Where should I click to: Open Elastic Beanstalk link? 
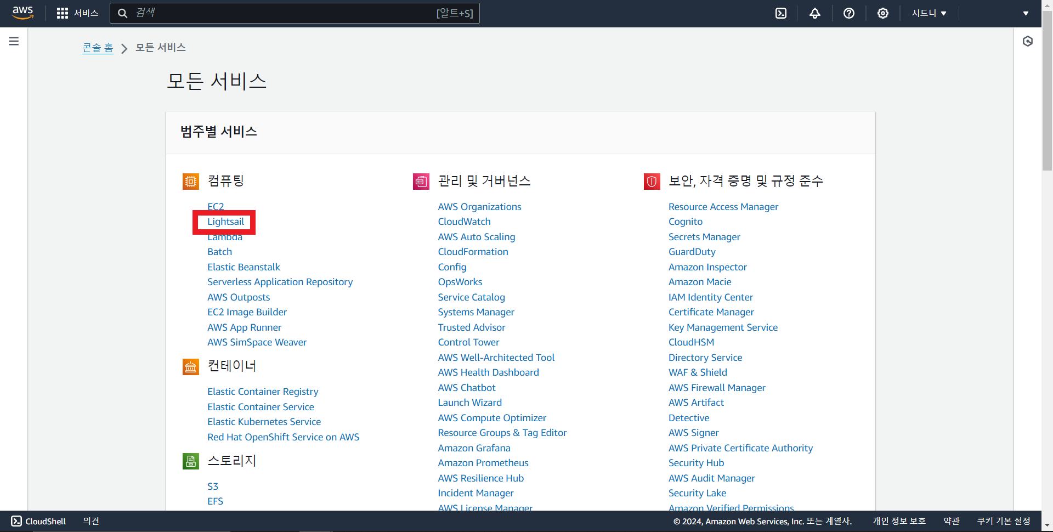pyautogui.click(x=244, y=267)
